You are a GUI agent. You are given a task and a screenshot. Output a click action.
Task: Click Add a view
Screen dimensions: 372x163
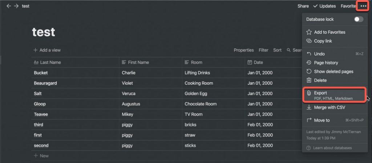coord(47,50)
